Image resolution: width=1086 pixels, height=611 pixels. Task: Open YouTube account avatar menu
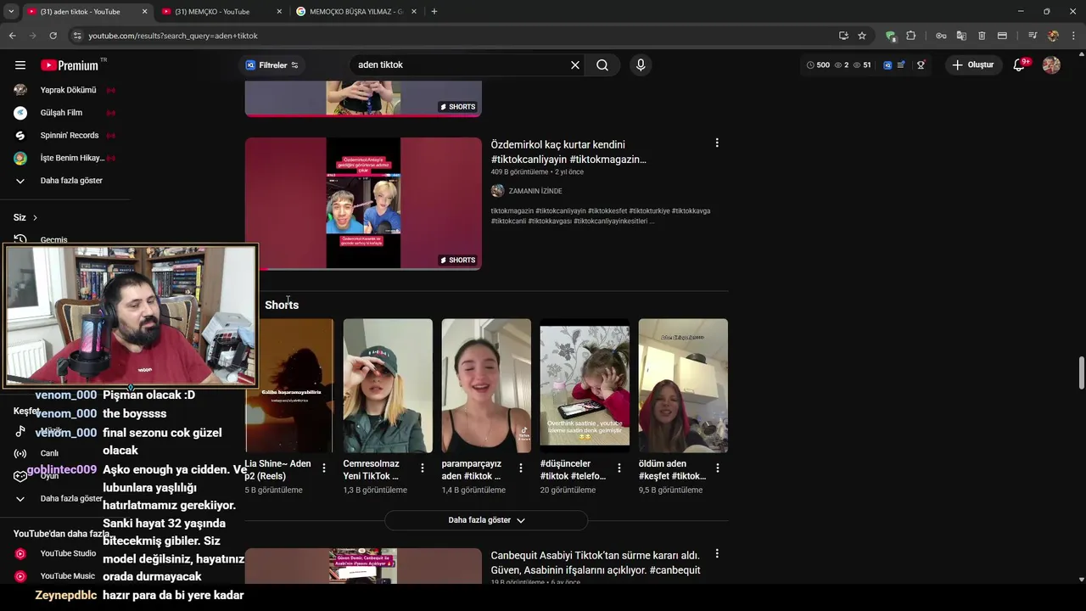(1051, 65)
